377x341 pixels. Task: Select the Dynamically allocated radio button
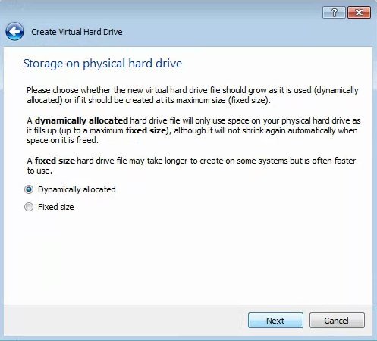(x=29, y=189)
